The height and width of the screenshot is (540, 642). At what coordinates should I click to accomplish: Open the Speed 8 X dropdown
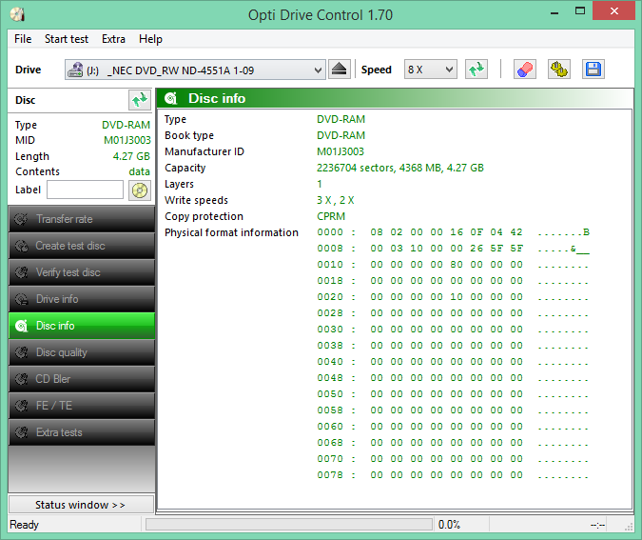pos(430,70)
